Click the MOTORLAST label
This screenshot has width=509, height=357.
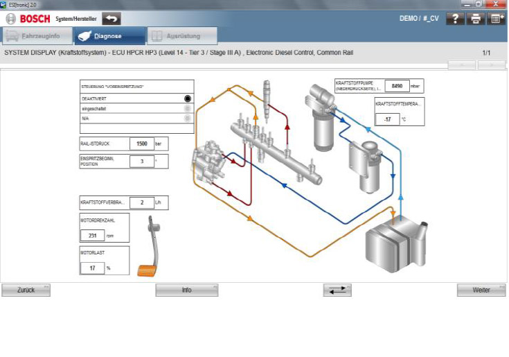[x=93, y=253]
